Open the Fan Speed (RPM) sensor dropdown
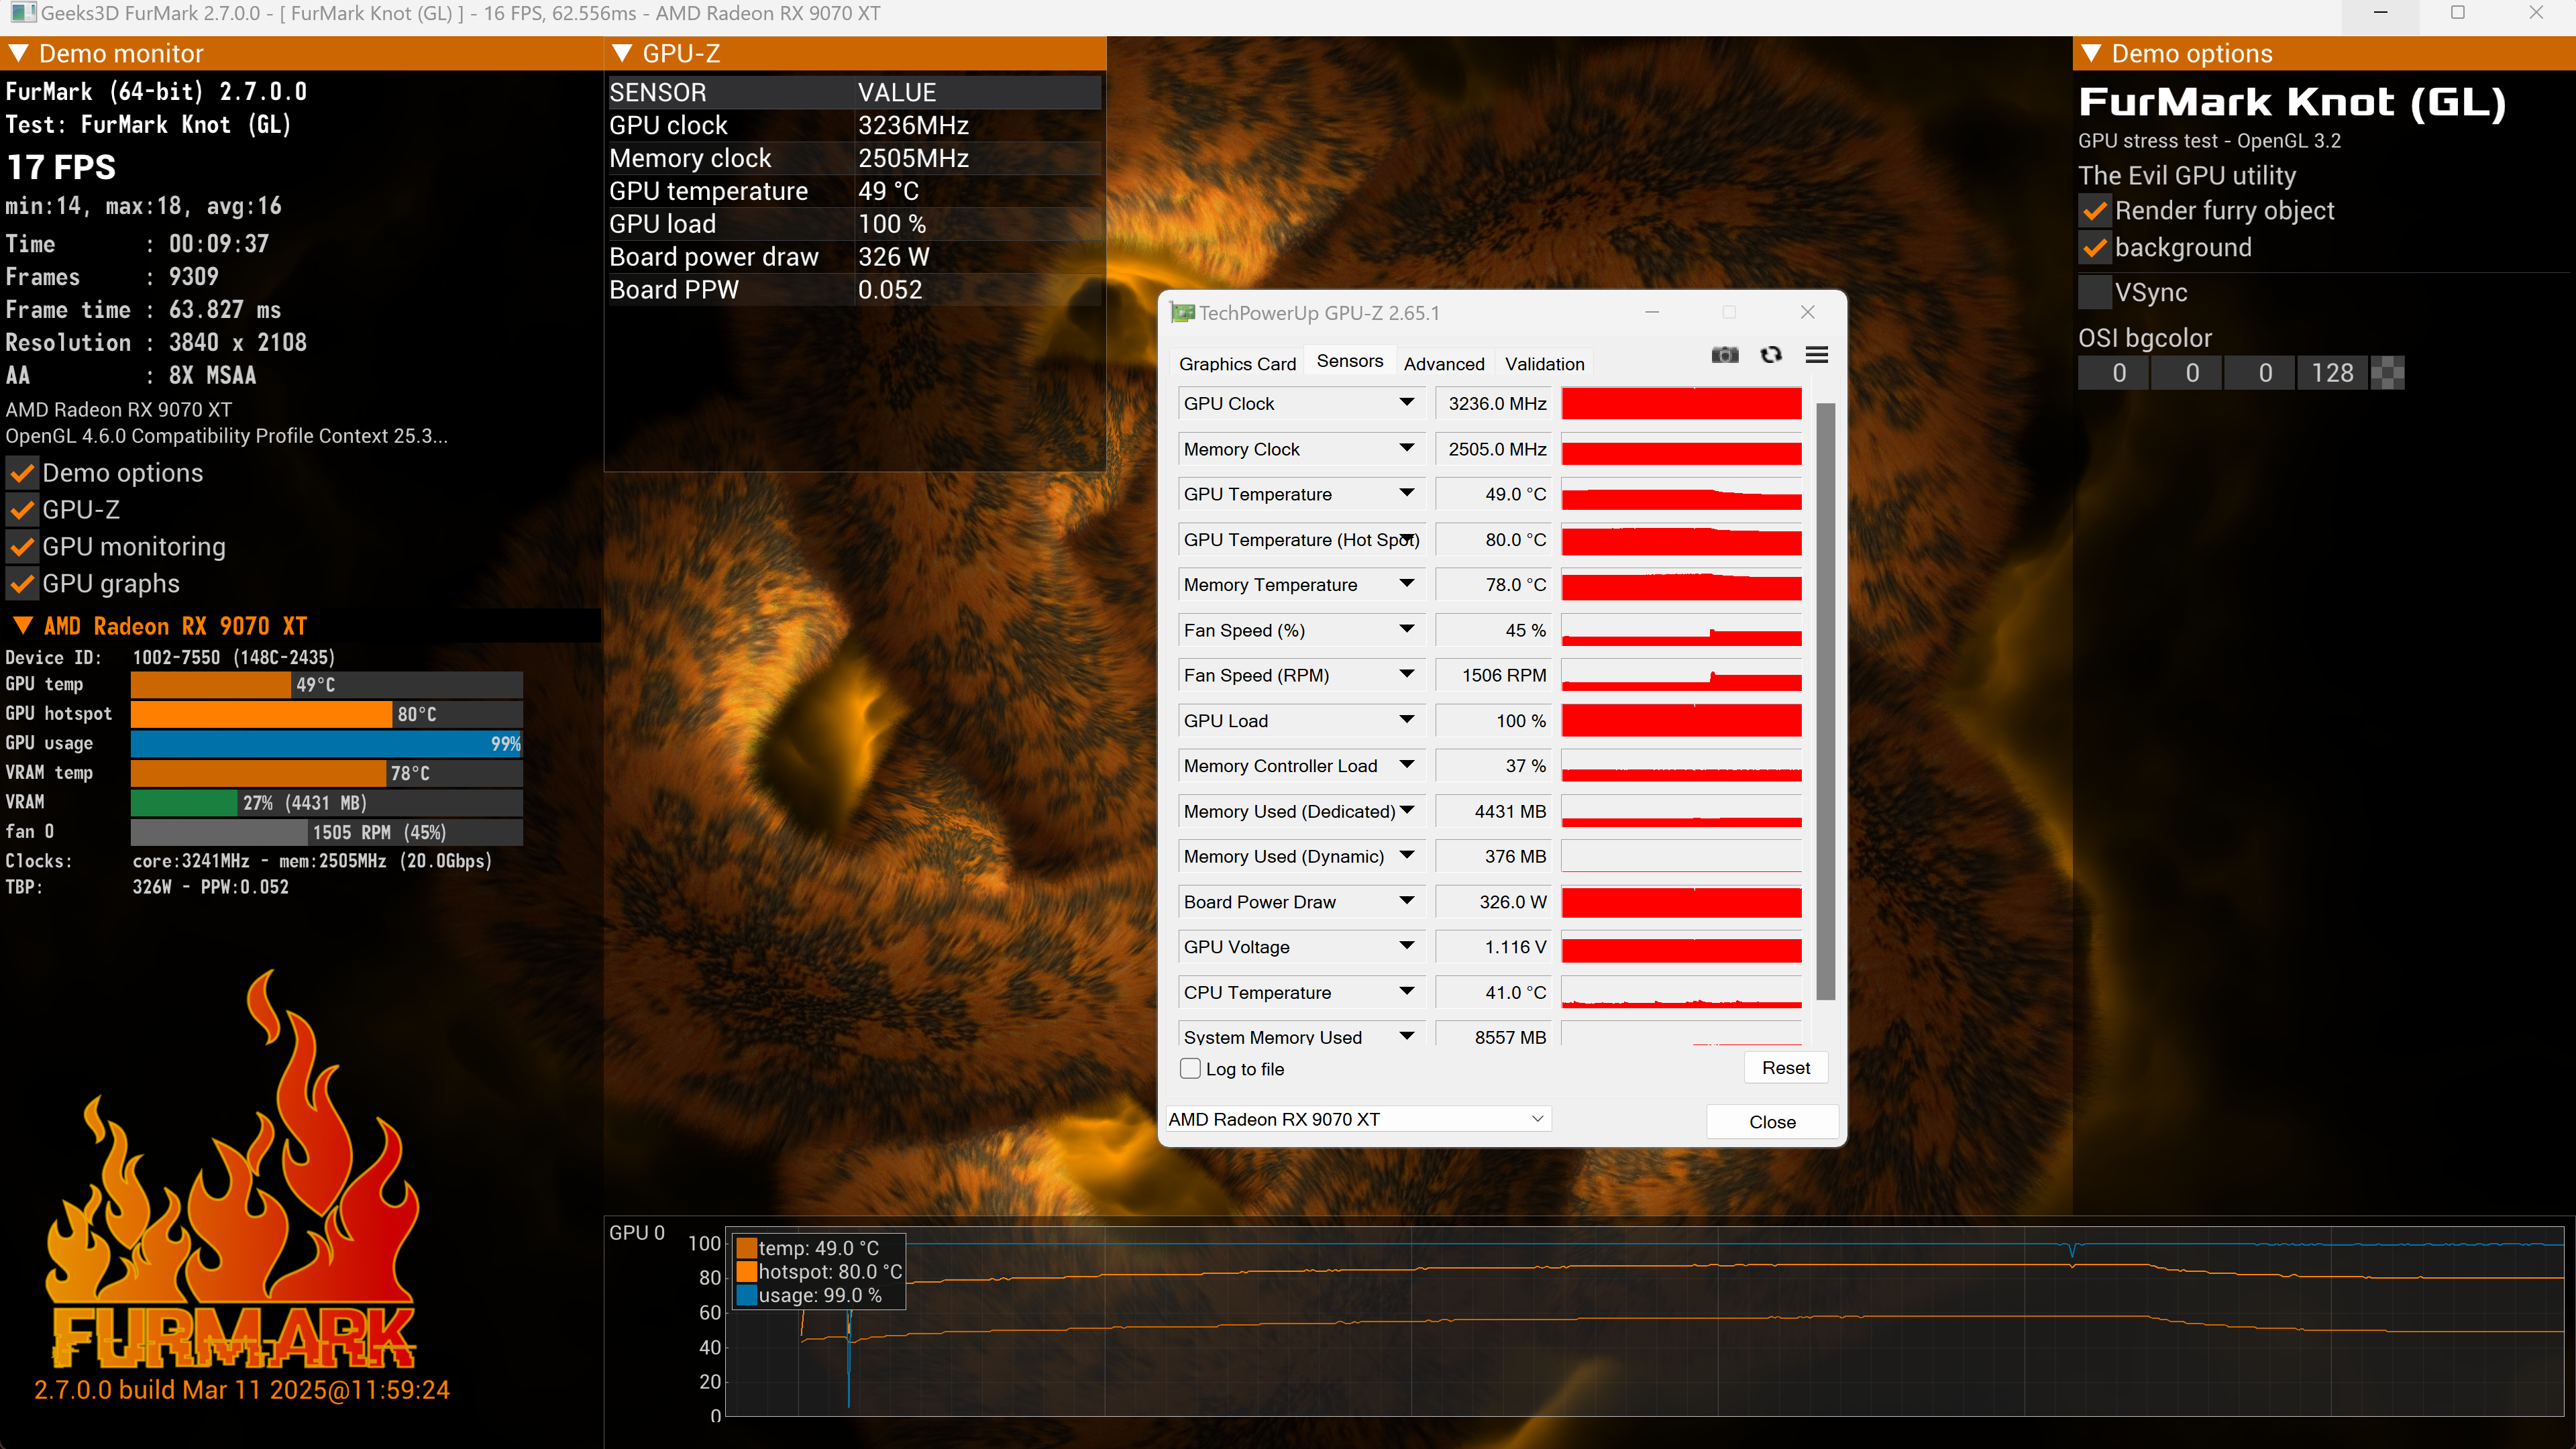This screenshot has height=1449, width=2576. click(1406, 675)
